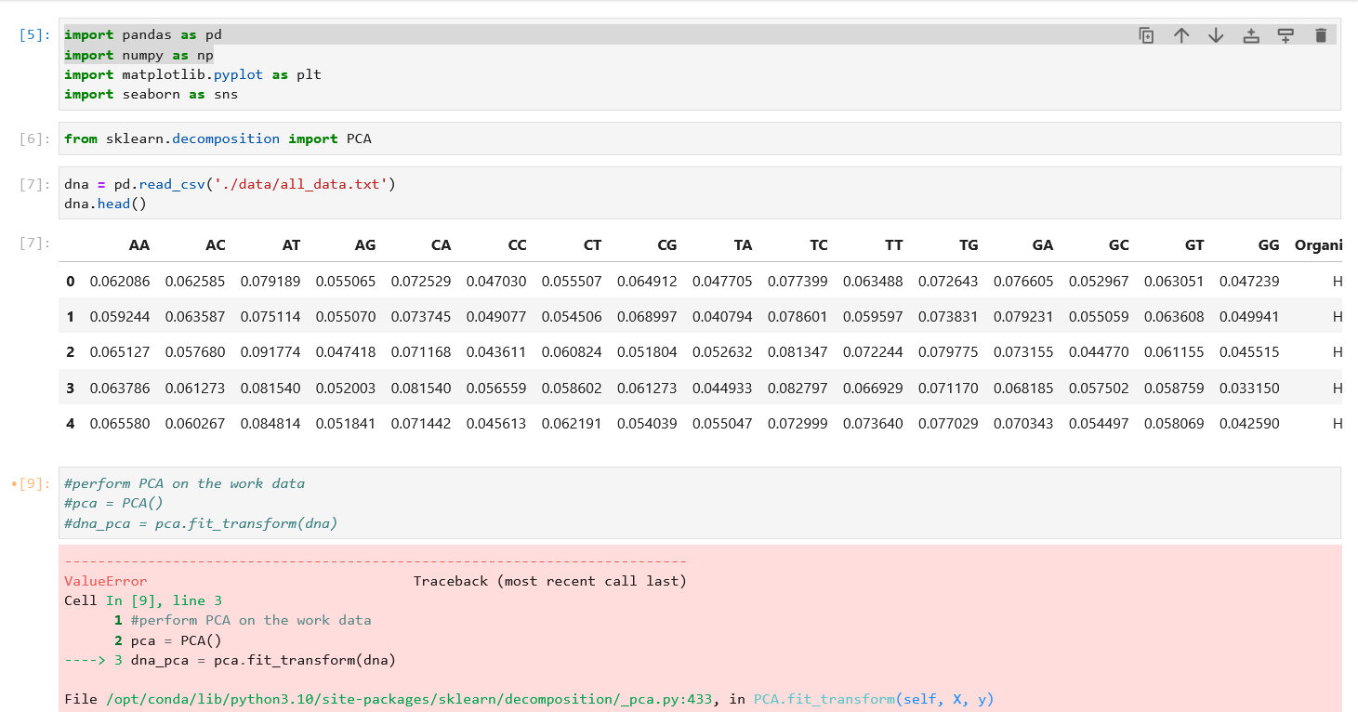Duplicate the selected cell
Image resolution: width=1358 pixels, height=712 pixels.
point(1146,34)
